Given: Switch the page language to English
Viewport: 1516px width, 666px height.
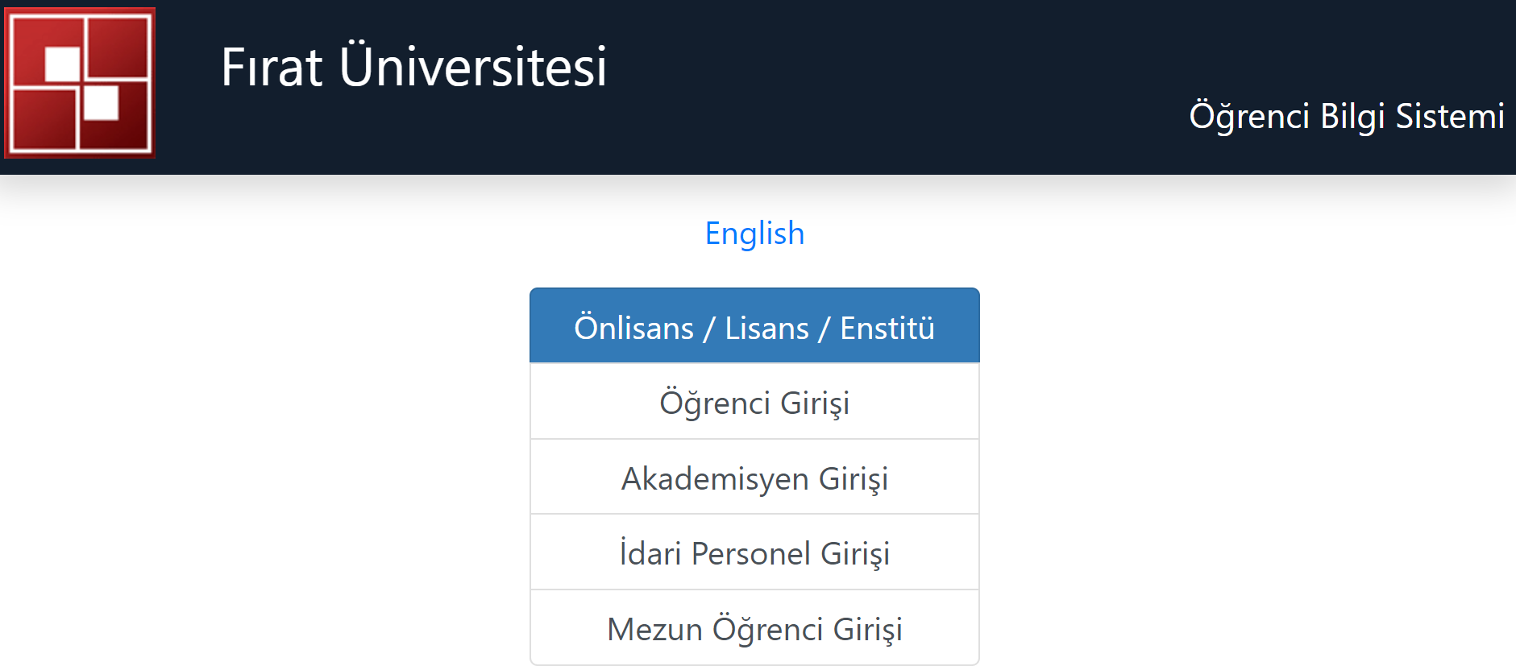Looking at the screenshot, I should click(x=754, y=234).
